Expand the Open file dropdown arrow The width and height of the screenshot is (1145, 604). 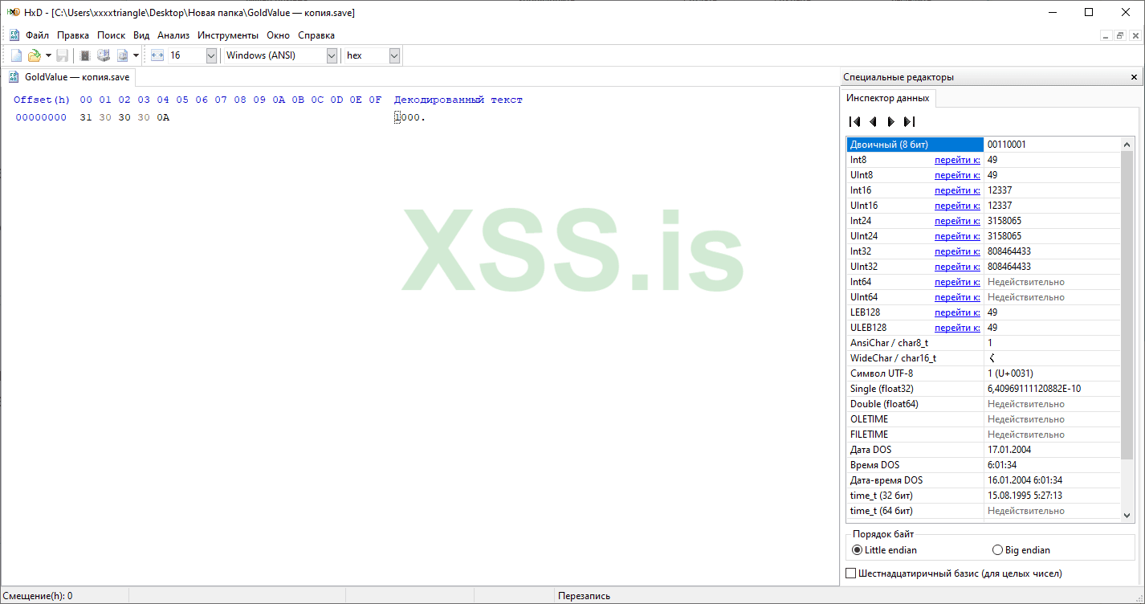tap(48, 55)
